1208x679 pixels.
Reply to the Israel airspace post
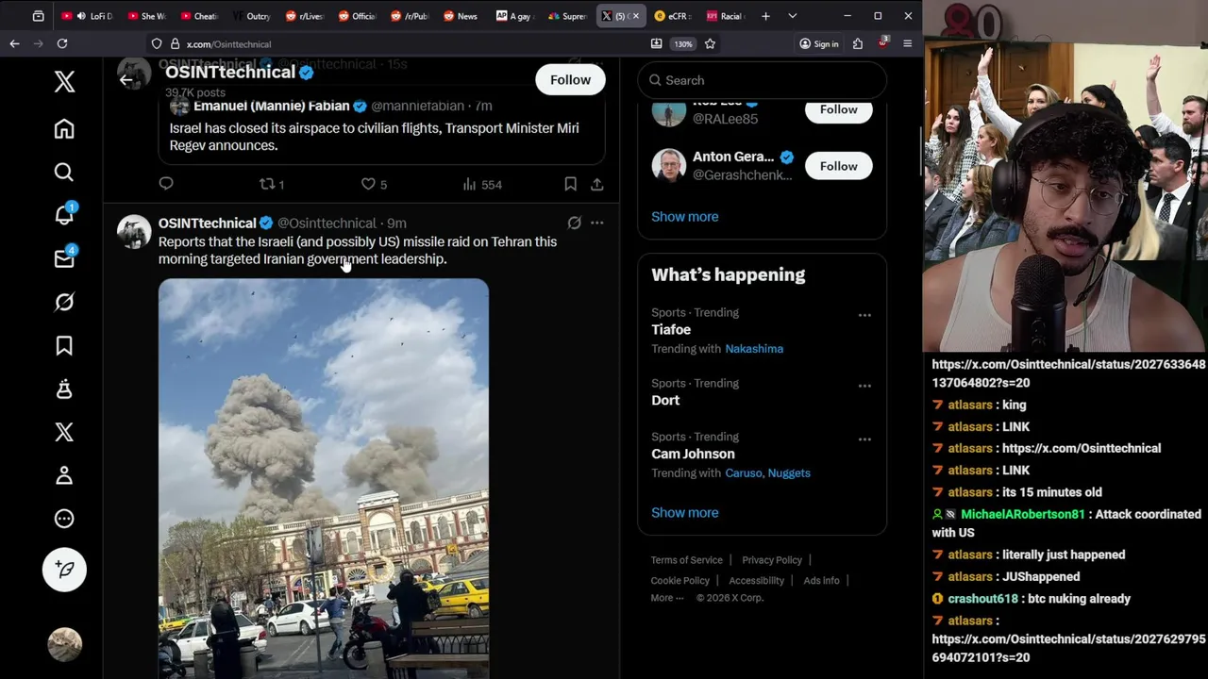pyautogui.click(x=166, y=184)
